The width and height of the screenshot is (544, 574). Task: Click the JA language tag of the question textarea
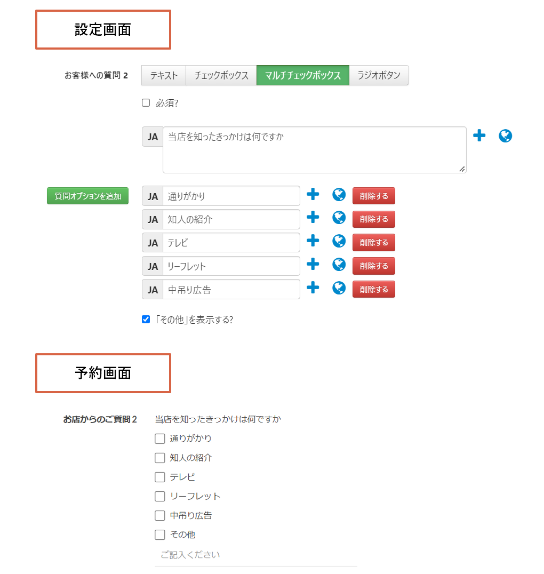[153, 137]
